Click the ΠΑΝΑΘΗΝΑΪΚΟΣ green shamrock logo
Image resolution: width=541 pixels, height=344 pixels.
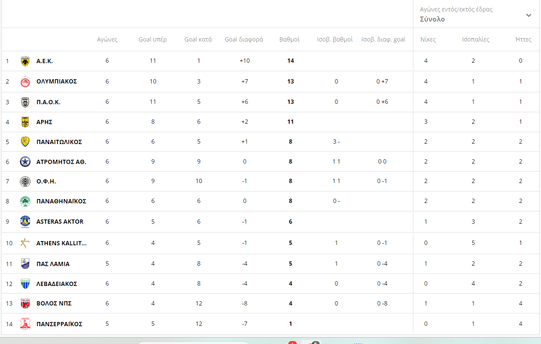pos(25,202)
